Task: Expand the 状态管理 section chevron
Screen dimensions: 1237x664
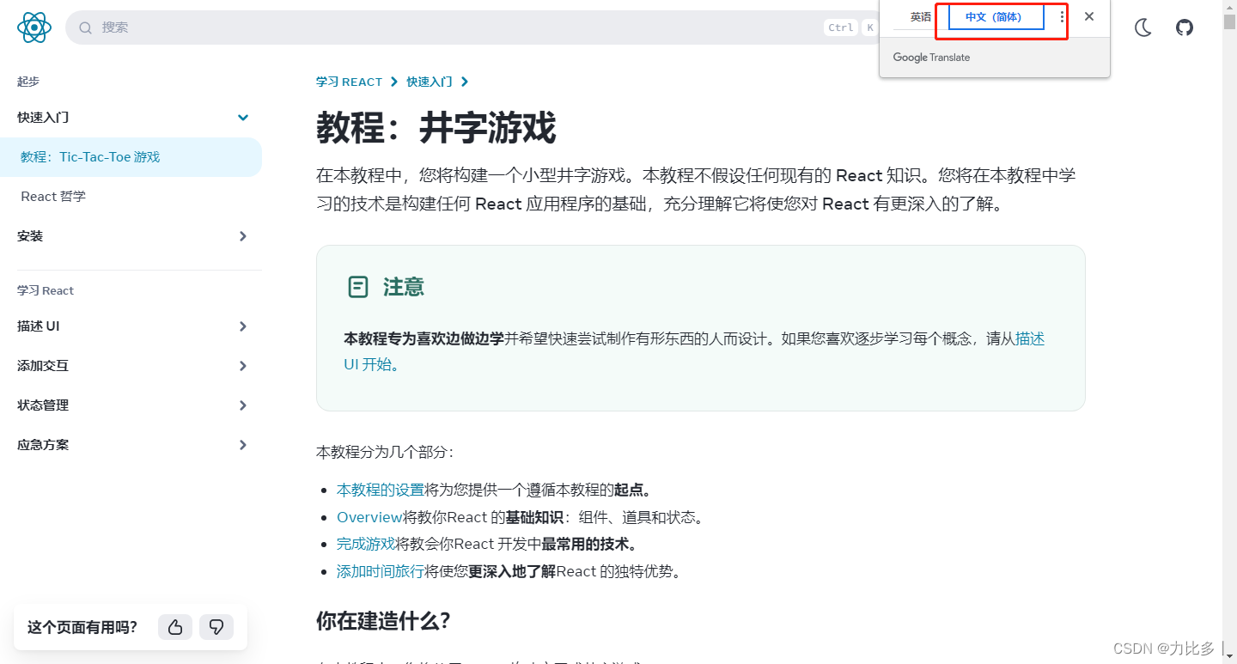Action: 243,405
